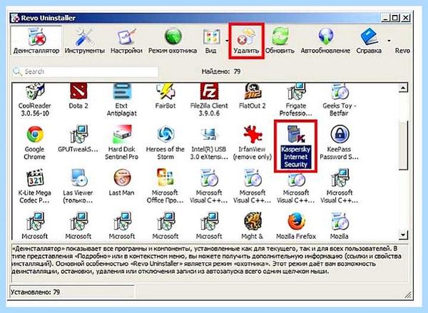This screenshot has height=313, width=428.
Task: Click the vertical scrollbar thumb
Action: coord(404,145)
